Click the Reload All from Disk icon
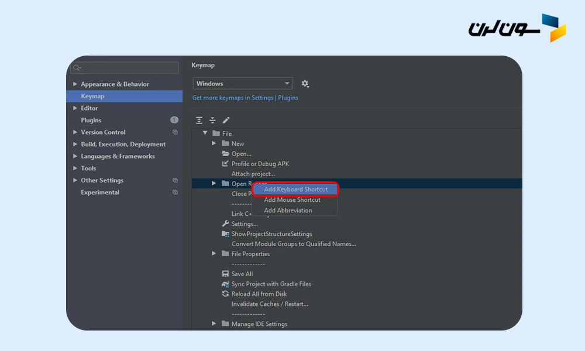 point(225,294)
